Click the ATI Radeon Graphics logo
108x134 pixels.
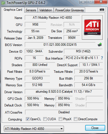[x=92, y=27]
